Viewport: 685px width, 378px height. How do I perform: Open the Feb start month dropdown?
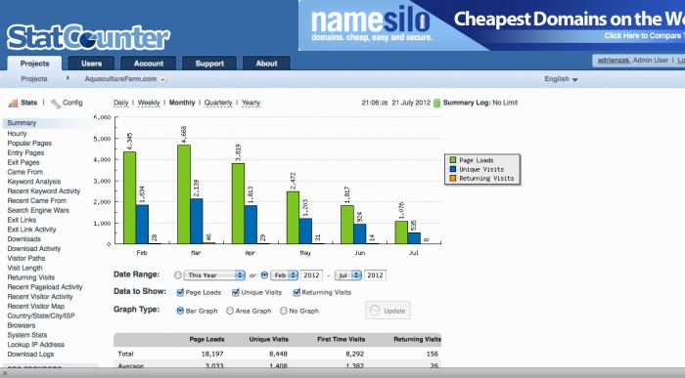coord(284,275)
